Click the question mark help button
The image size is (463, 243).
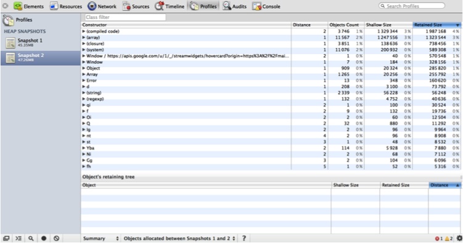(x=244, y=238)
